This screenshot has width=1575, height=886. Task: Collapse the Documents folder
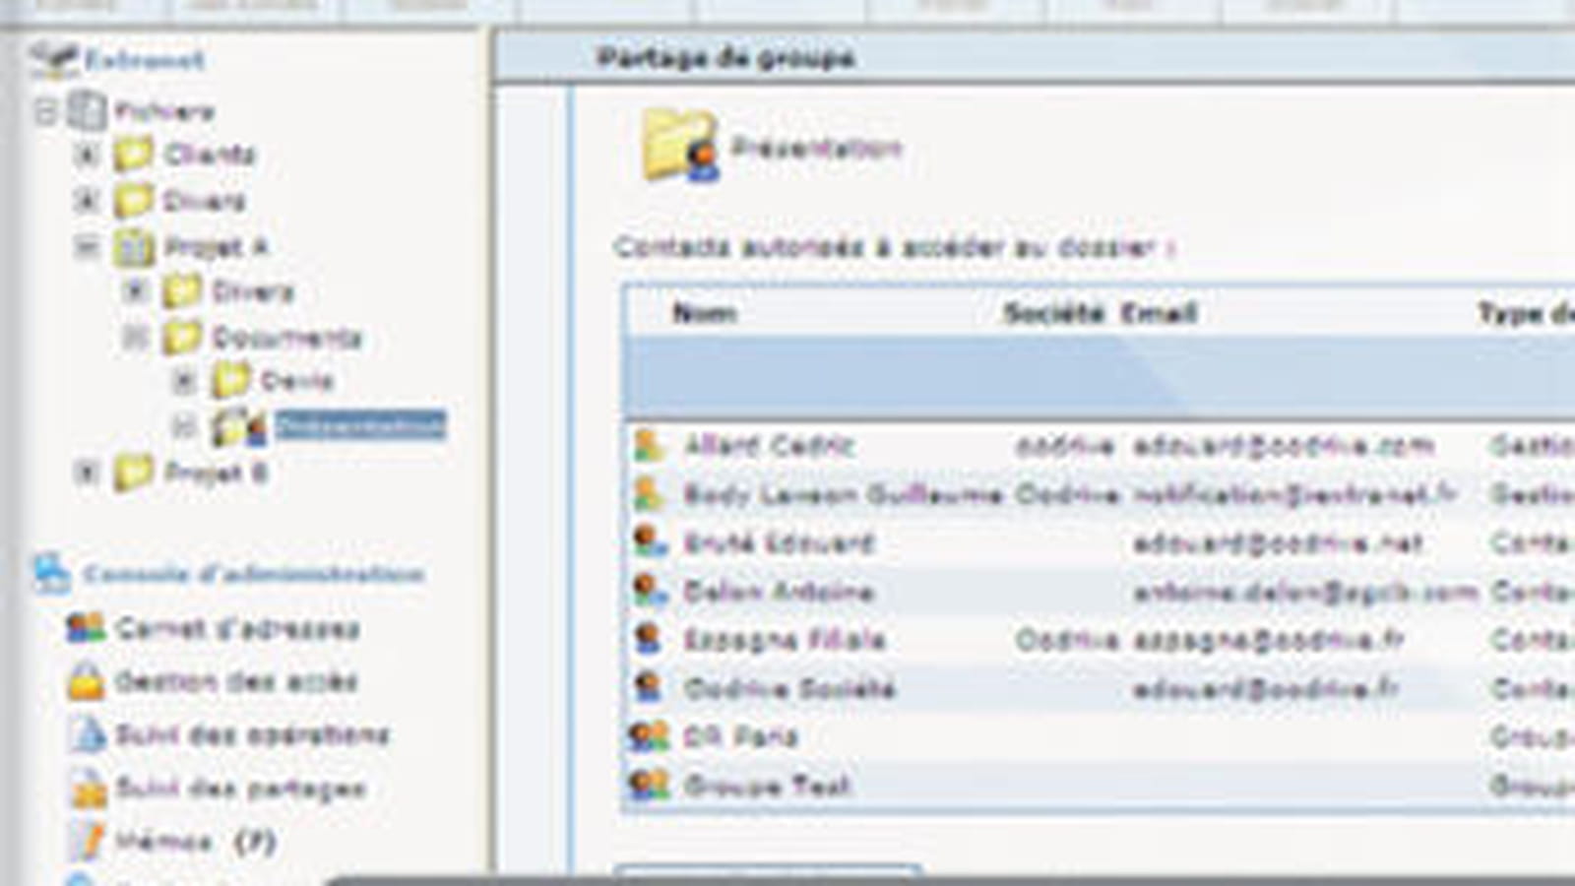pyautogui.click(x=135, y=338)
